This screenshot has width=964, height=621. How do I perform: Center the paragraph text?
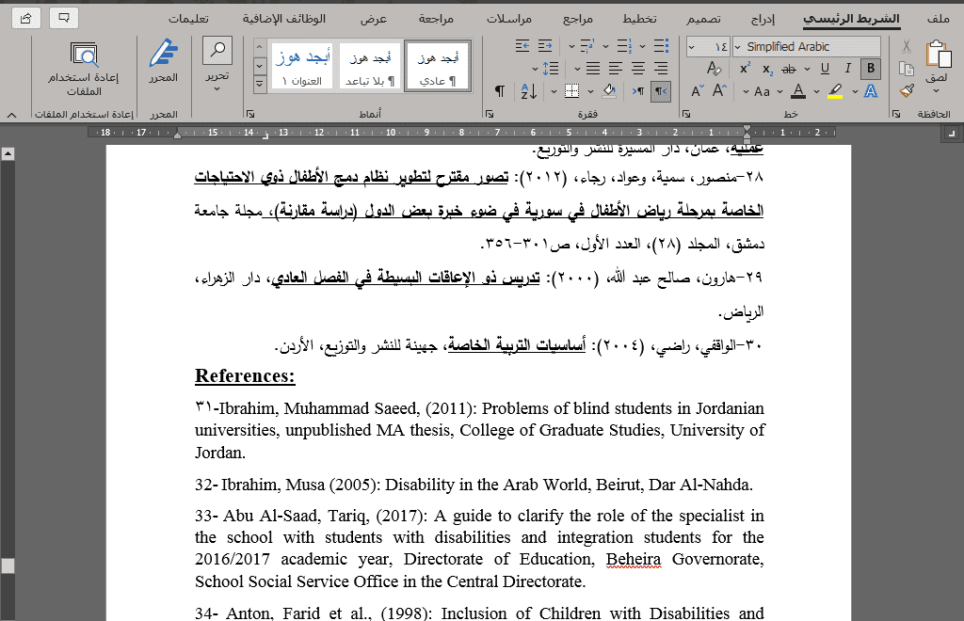[x=638, y=69]
